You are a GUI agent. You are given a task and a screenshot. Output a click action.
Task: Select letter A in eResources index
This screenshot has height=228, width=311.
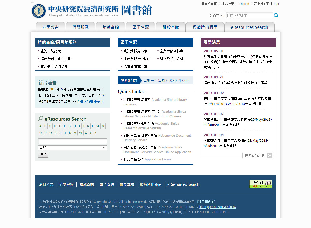coord(40,126)
